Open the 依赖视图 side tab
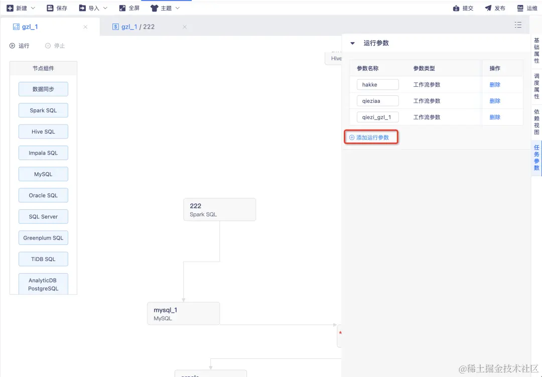This screenshot has height=377, width=542. tap(536, 122)
